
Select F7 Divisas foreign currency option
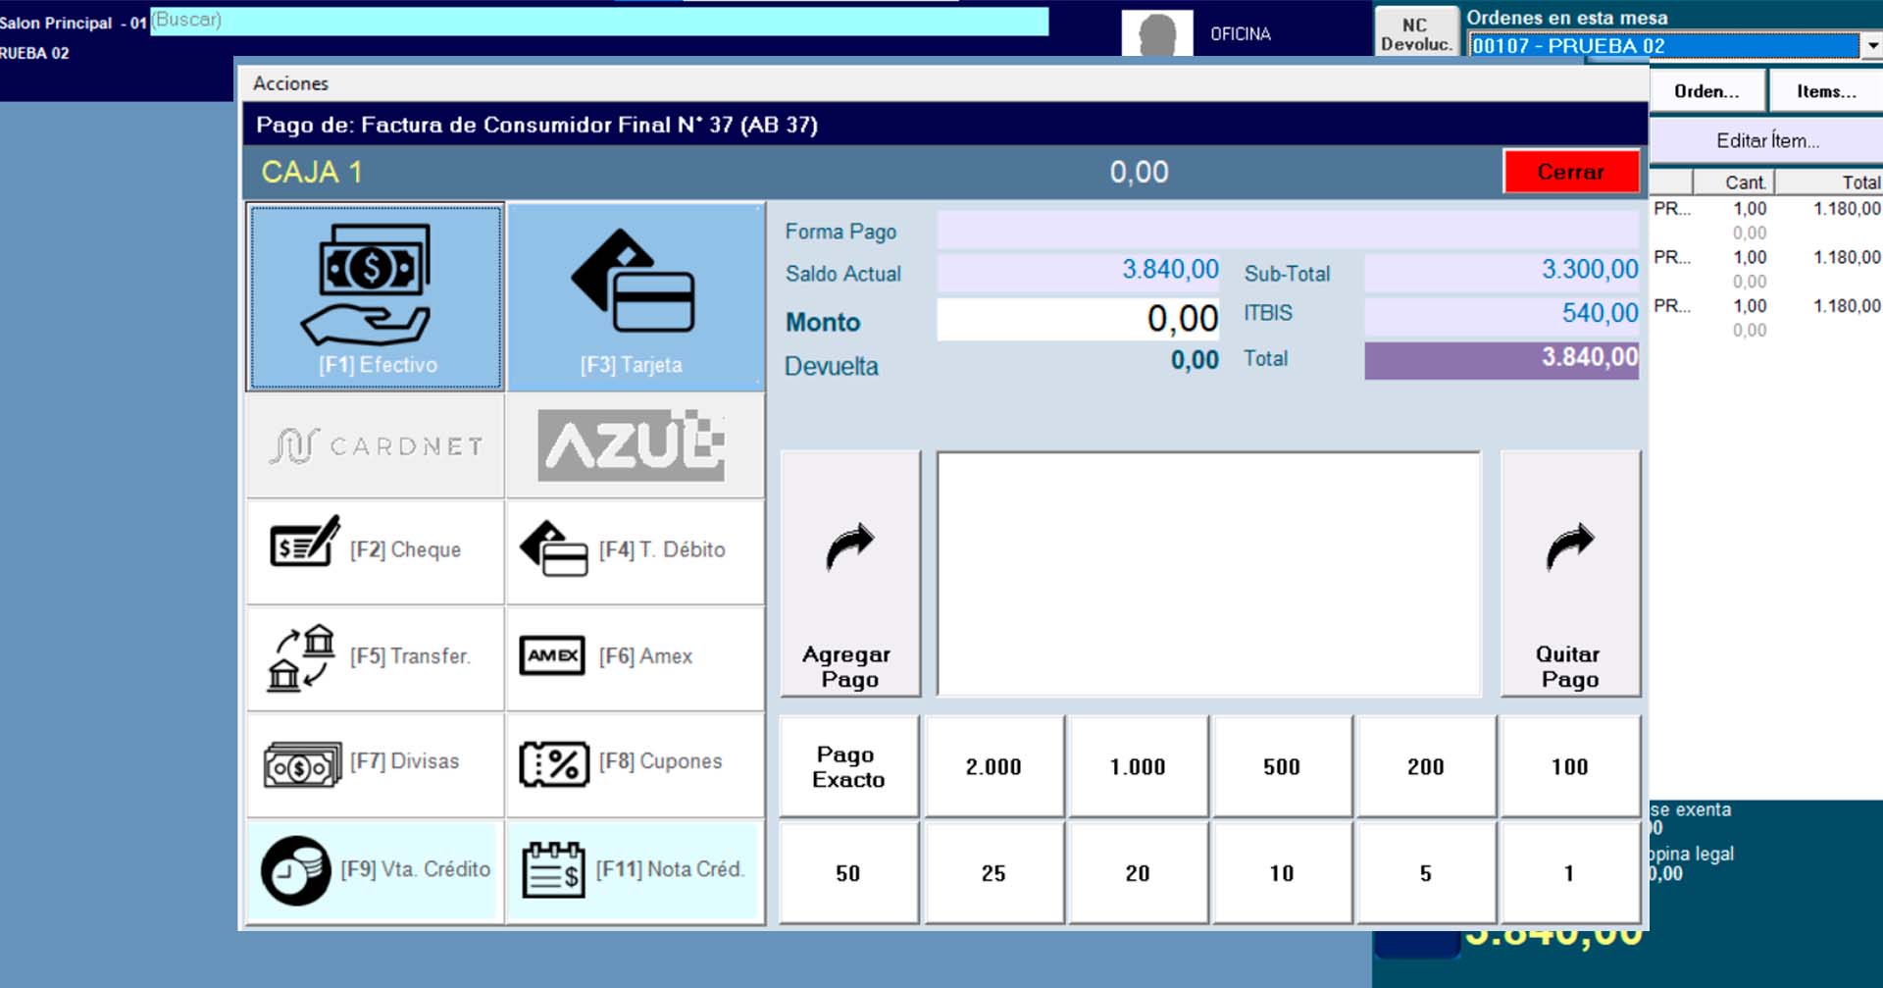[376, 762]
